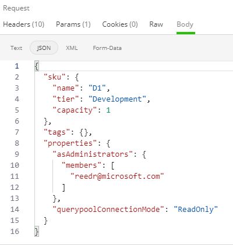The width and height of the screenshot is (233, 245).
Task: Click the "D1" value
Action: pos(97,88)
